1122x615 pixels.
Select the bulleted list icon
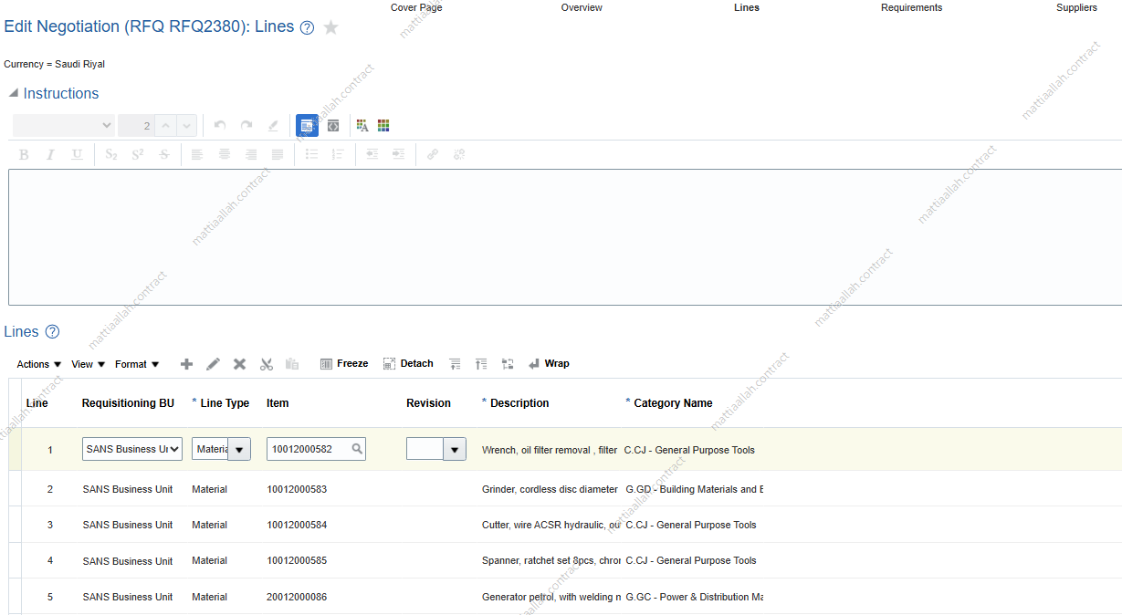(311, 154)
